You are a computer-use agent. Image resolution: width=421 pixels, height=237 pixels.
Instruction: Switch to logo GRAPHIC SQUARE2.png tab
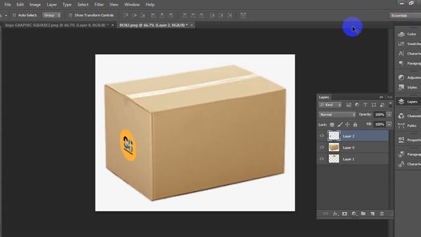coord(57,25)
